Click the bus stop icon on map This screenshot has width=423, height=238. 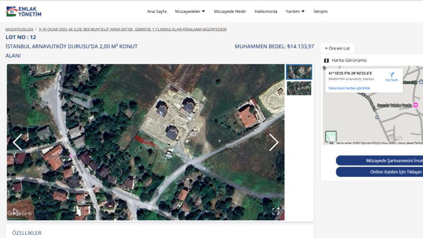tap(377, 117)
